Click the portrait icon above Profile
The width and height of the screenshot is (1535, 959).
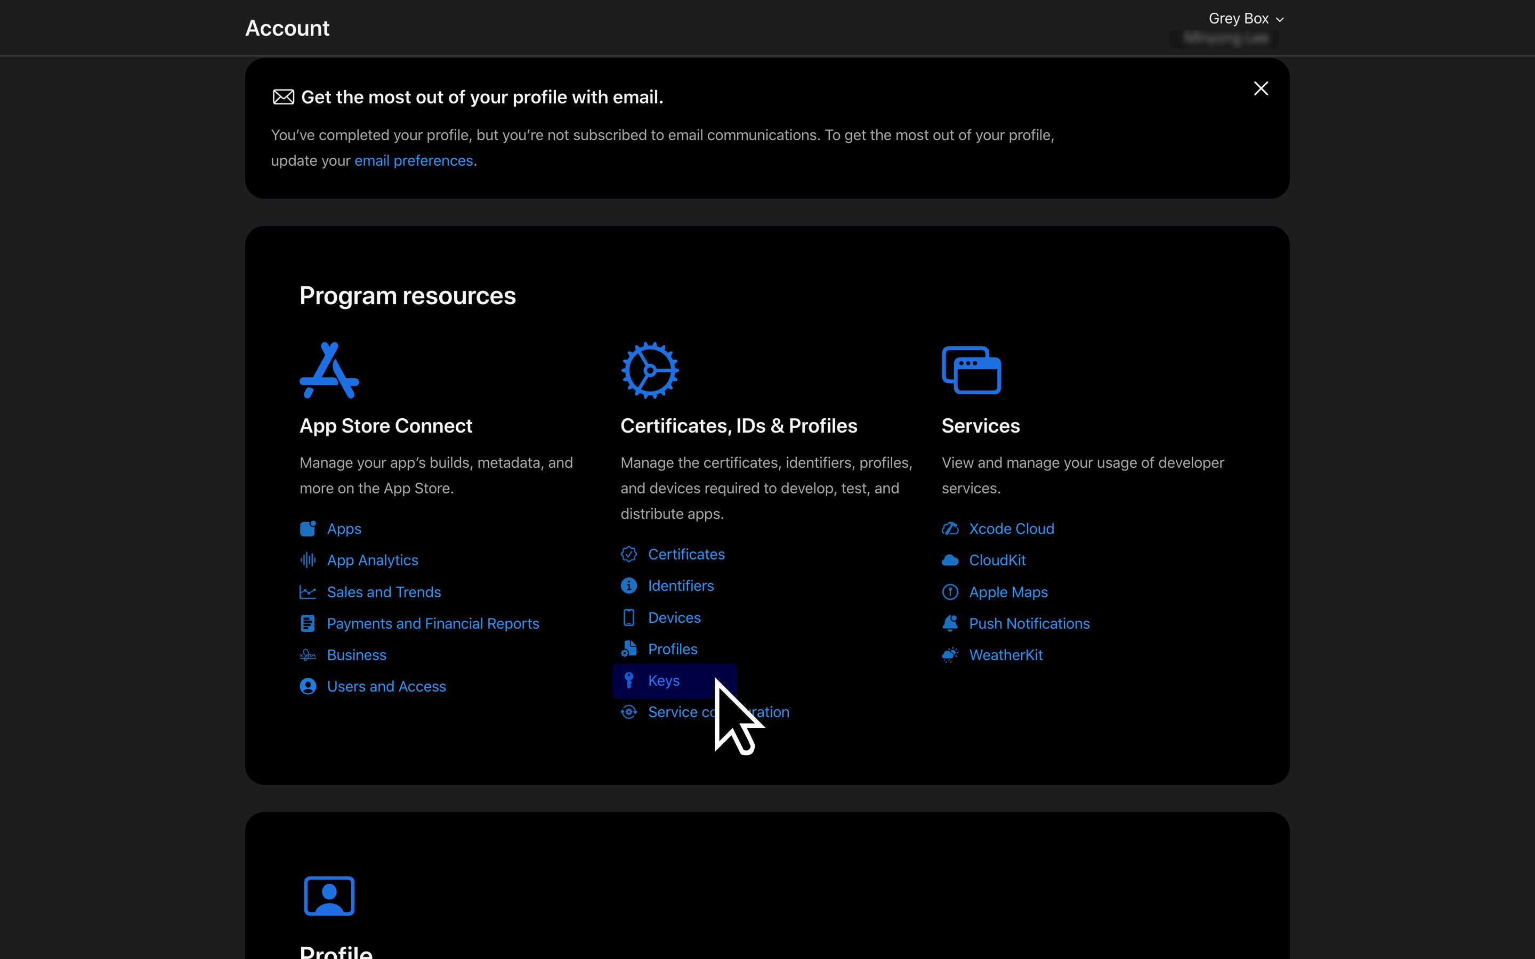tap(330, 896)
